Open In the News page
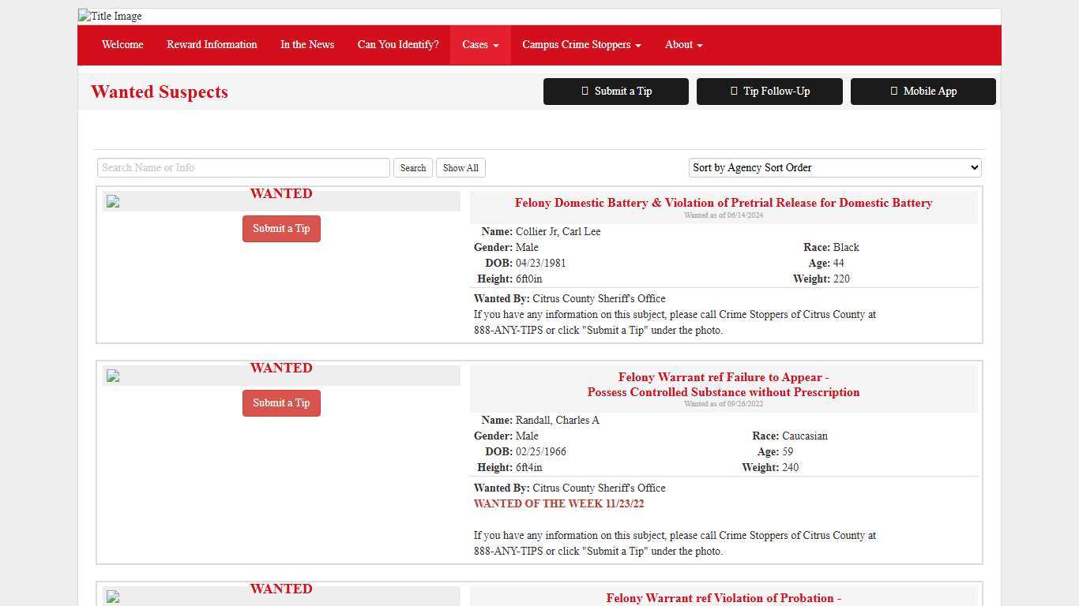 (306, 45)
